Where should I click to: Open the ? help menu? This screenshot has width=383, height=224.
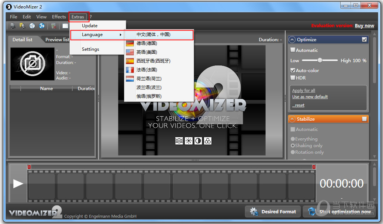pyautogui.click(x=91, y=17)
